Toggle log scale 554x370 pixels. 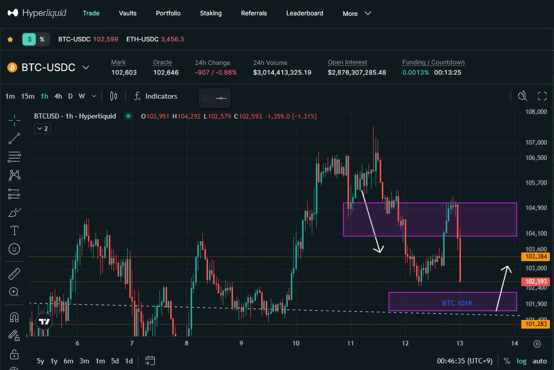521,361
